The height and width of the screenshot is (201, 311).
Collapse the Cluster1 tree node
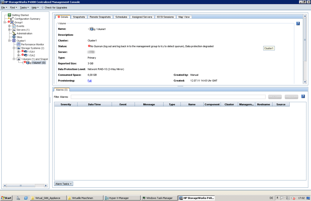click(x=9, y=41)
